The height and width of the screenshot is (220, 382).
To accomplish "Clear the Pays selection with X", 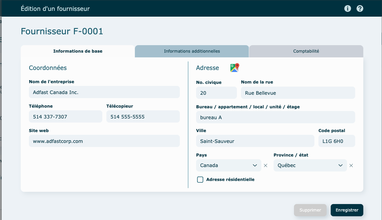I will point(266,165).
